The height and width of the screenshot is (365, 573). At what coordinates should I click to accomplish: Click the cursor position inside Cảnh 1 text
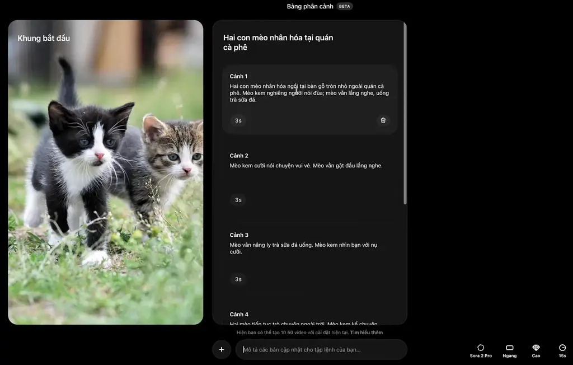[296, 88]
